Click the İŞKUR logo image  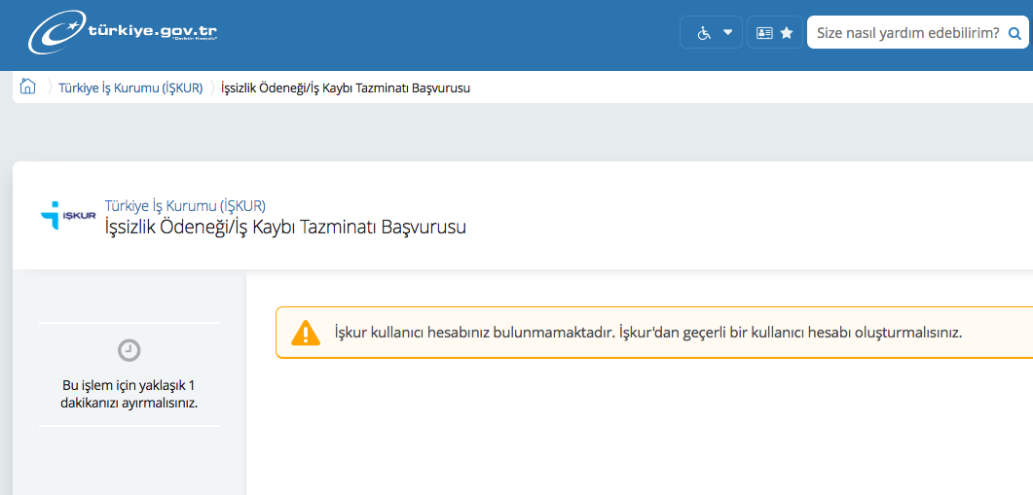pyautogui.click(x=68, y=215)
